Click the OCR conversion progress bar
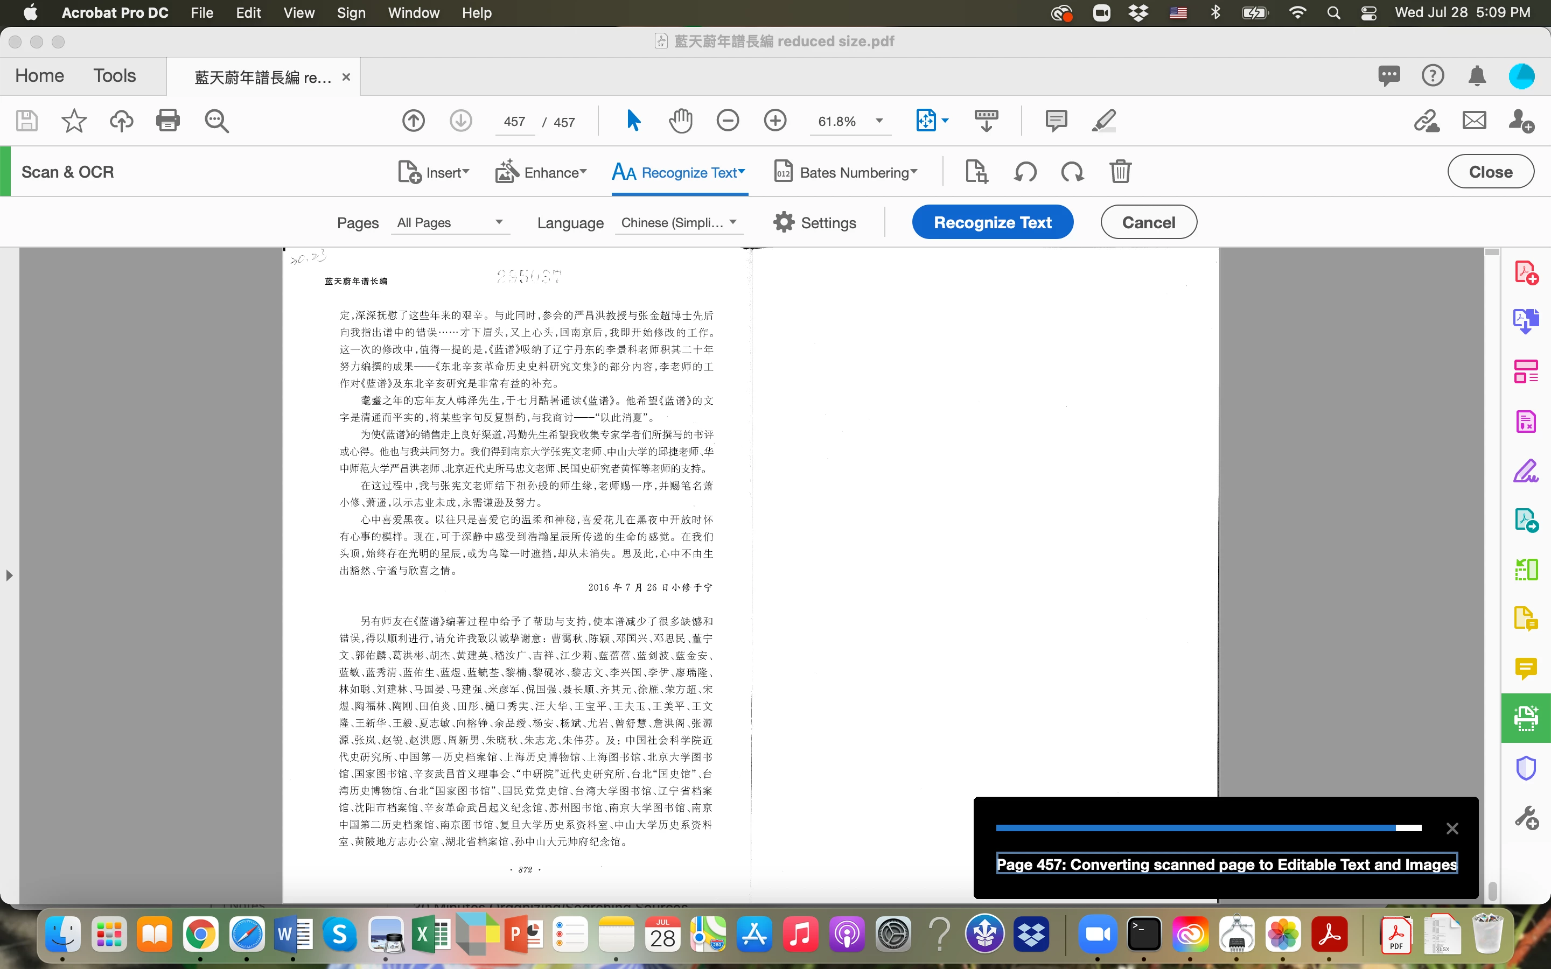Screen dimensions: 1551x969 click(1208, 828)
